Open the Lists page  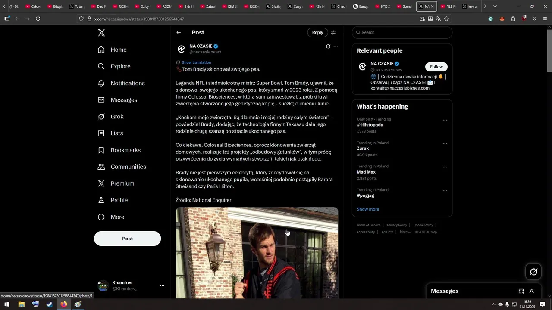[x=110, y=133]
